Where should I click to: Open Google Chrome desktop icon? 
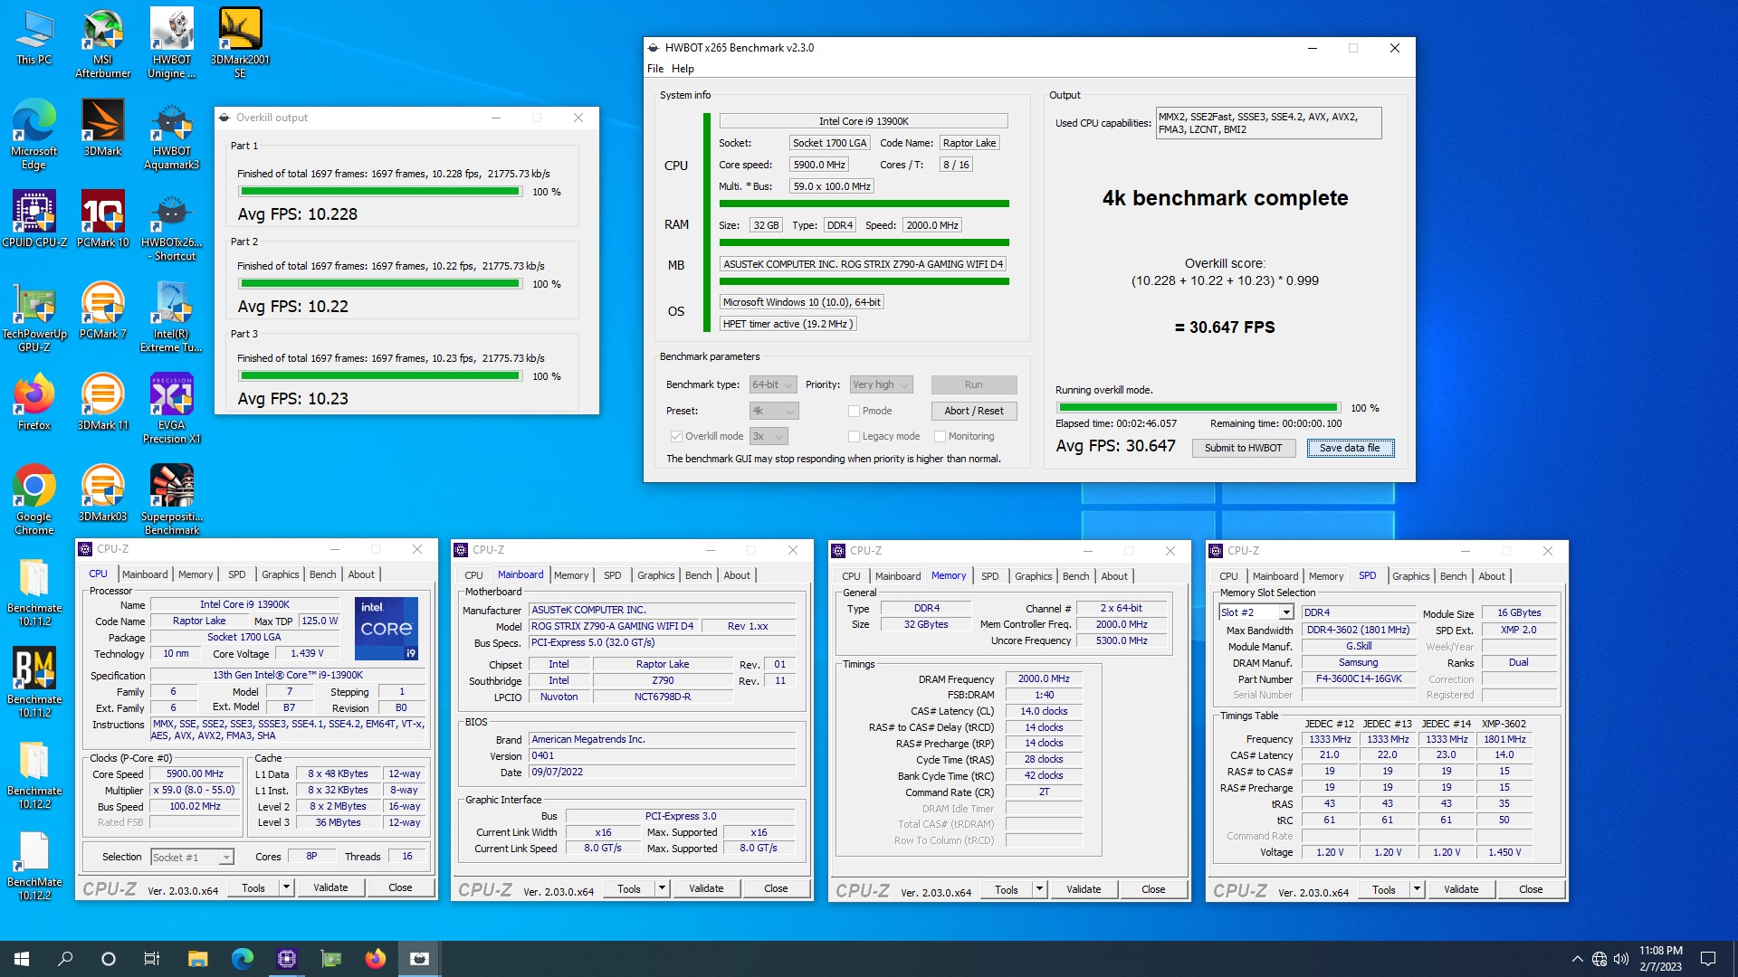pos(34,499)
